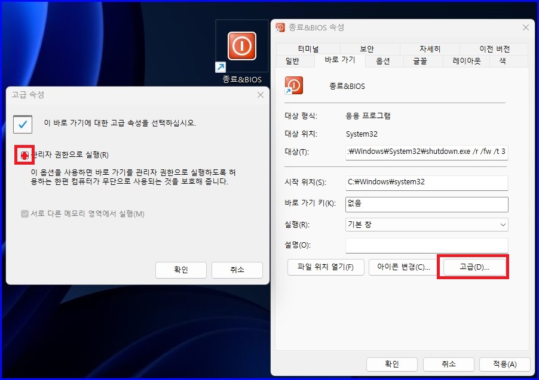Screen dimensions: 539x380
Task: Click the empty 설명(O) input field
Action: 427,246
